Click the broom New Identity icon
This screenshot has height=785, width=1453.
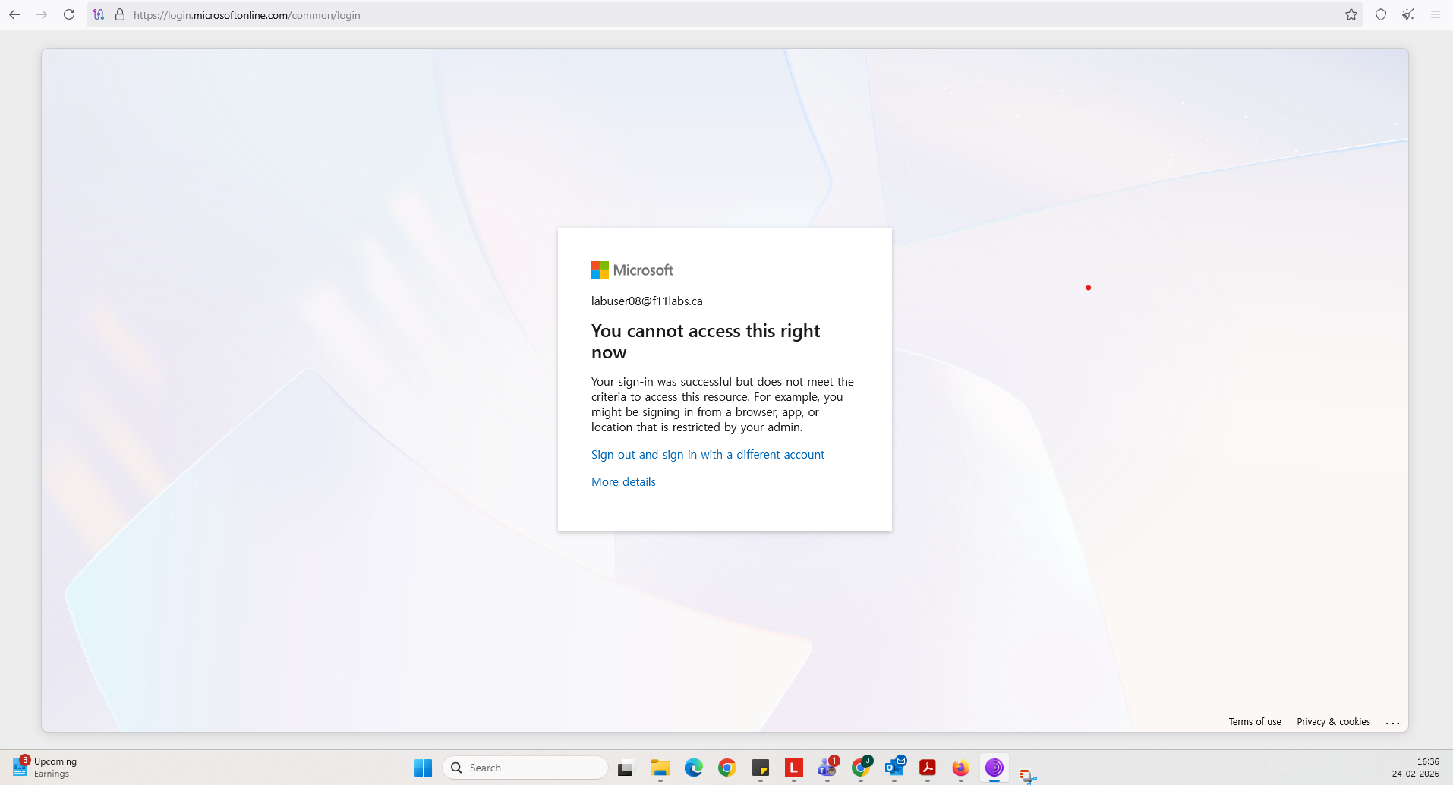click(1408, 14)
